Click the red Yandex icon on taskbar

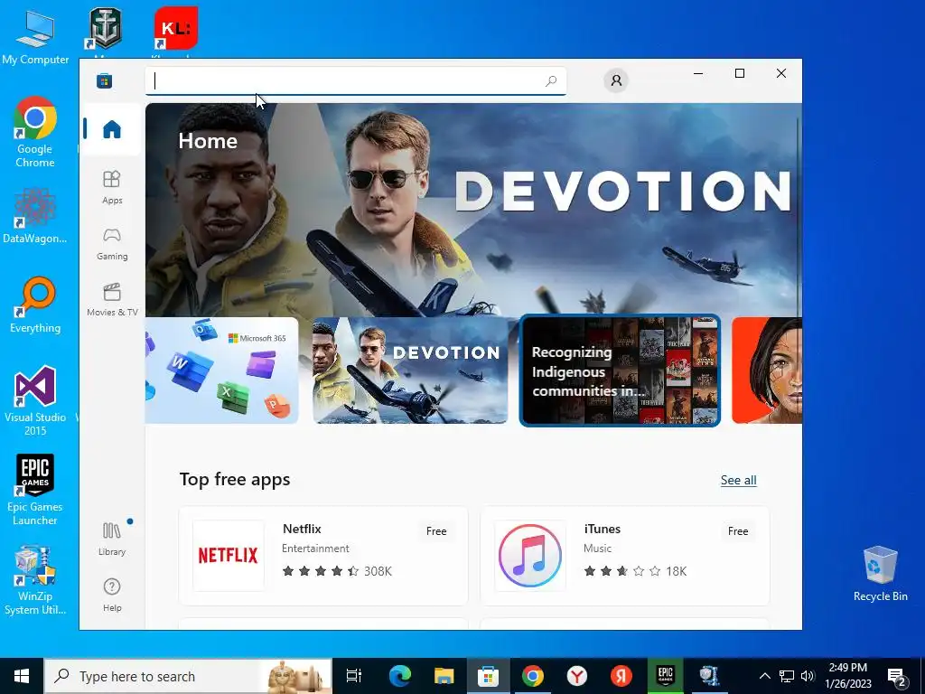click(x=621, y=676)
